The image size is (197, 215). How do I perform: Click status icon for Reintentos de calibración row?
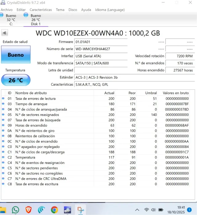pos(3,136)
